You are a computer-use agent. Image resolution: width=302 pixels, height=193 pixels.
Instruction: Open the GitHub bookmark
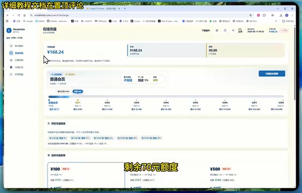tap(57, 21)
